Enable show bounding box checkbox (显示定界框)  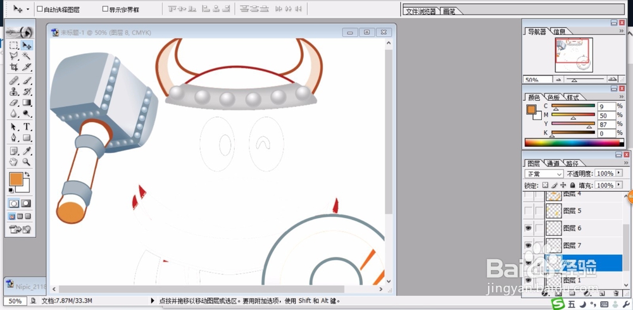(105, 9)
